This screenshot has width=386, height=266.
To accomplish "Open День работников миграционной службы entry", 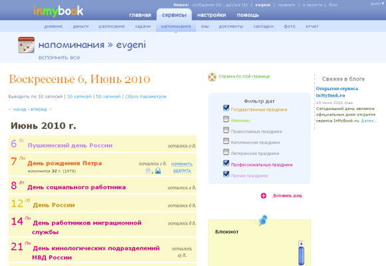I will [x=87, y=227].
